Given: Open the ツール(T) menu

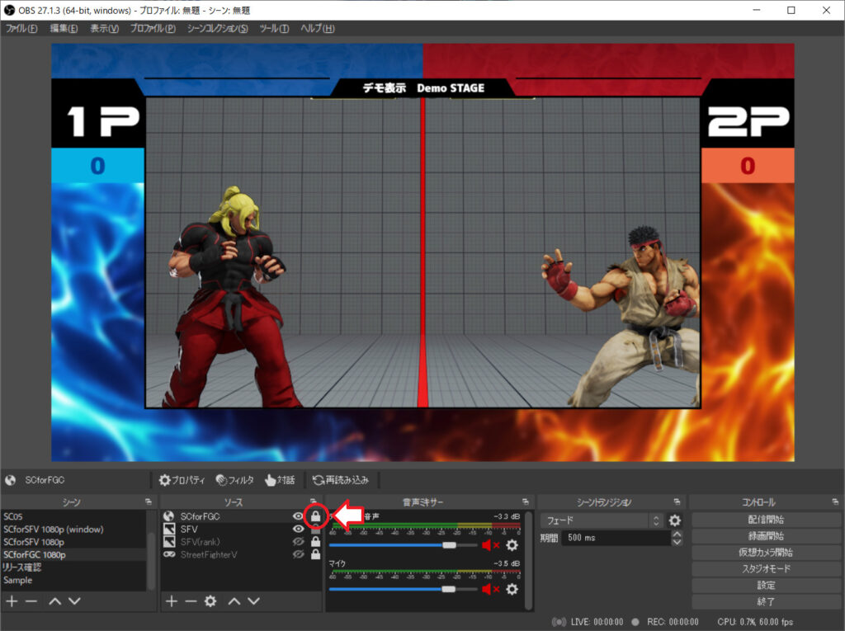Looking at the screenshot, I should (274, 29).
